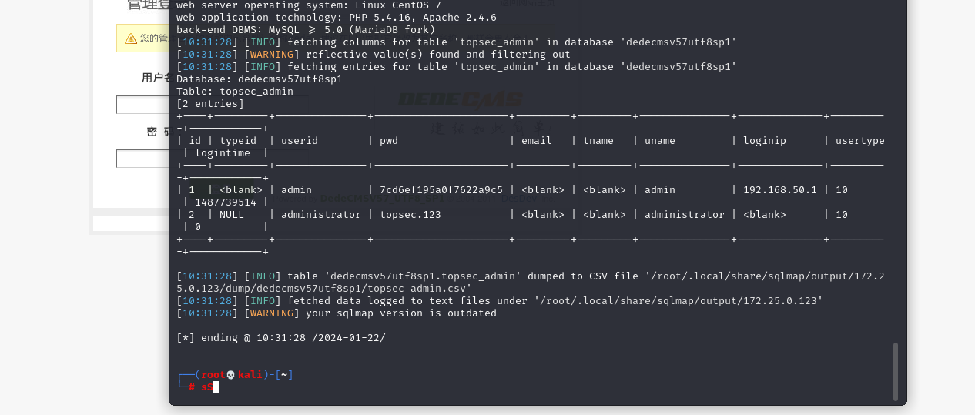Screen dimensions: 975x415
Task: Click the '[2 entries]' line
Action: (210, 104)
